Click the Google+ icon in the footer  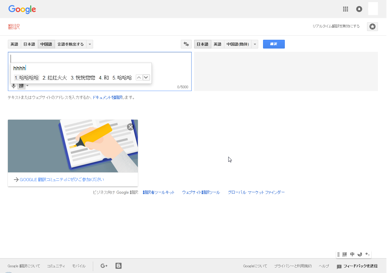tap(104, 266)
